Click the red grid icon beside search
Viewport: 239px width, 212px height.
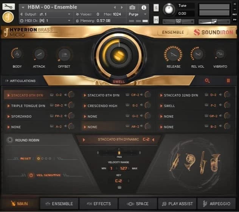coord(228,80)
